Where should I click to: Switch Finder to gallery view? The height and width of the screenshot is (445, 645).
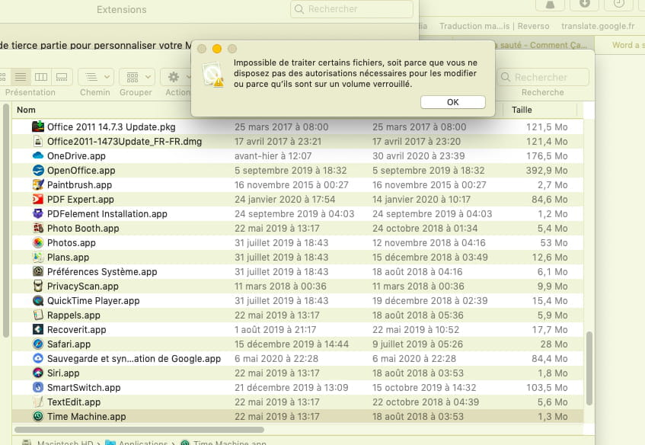pyautogui.click(x=62, y=76)
